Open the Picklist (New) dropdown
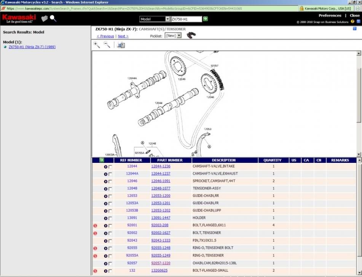362x277 pixels. coord(173,35)
